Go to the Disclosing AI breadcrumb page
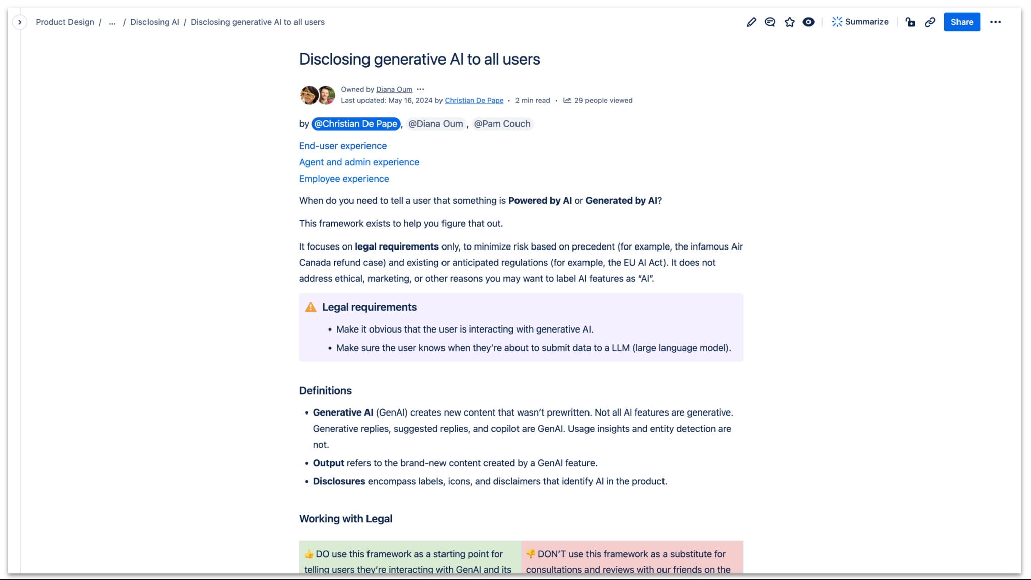Image resolution: width=1031 pixels, height=580 pixels. point(155,22)
